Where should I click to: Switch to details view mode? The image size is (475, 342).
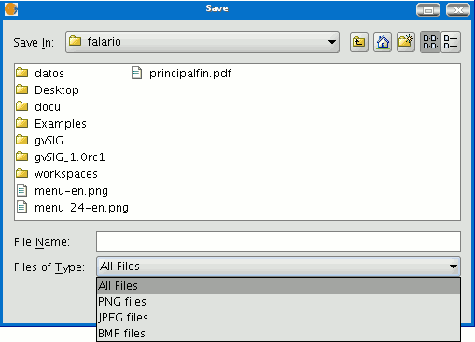[451, 42]
